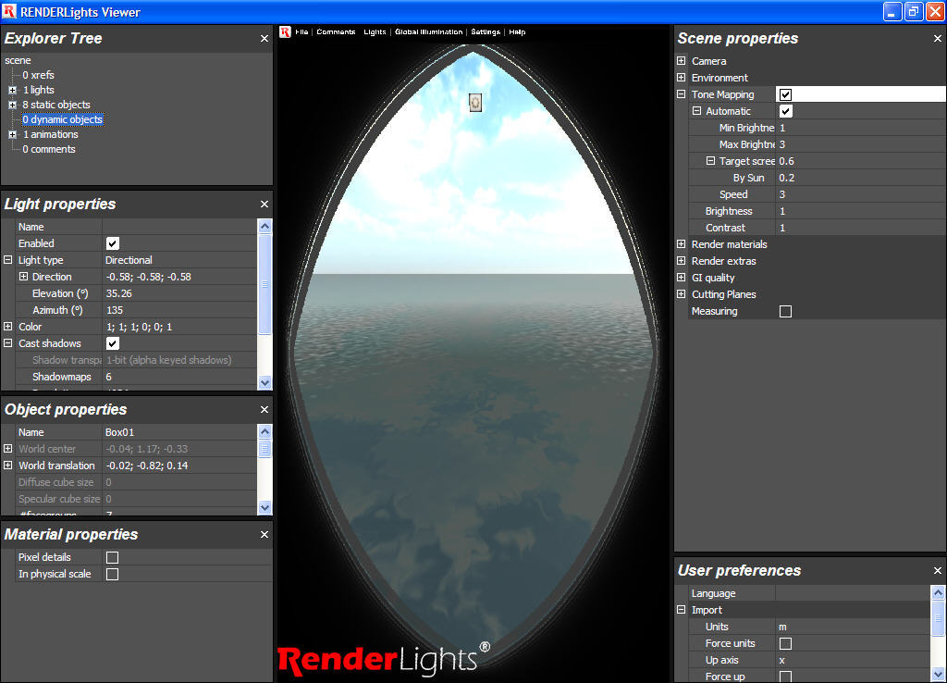Open the File menu

[301, 32]
